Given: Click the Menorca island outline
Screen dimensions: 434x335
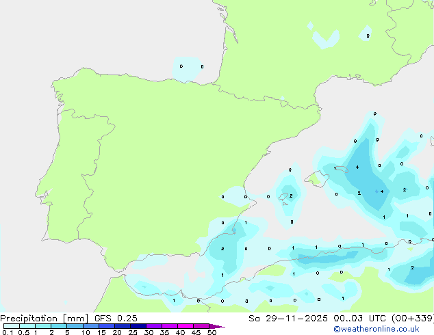Looking at the screenshot, I should pyautogui.click(x=342, y=169).
